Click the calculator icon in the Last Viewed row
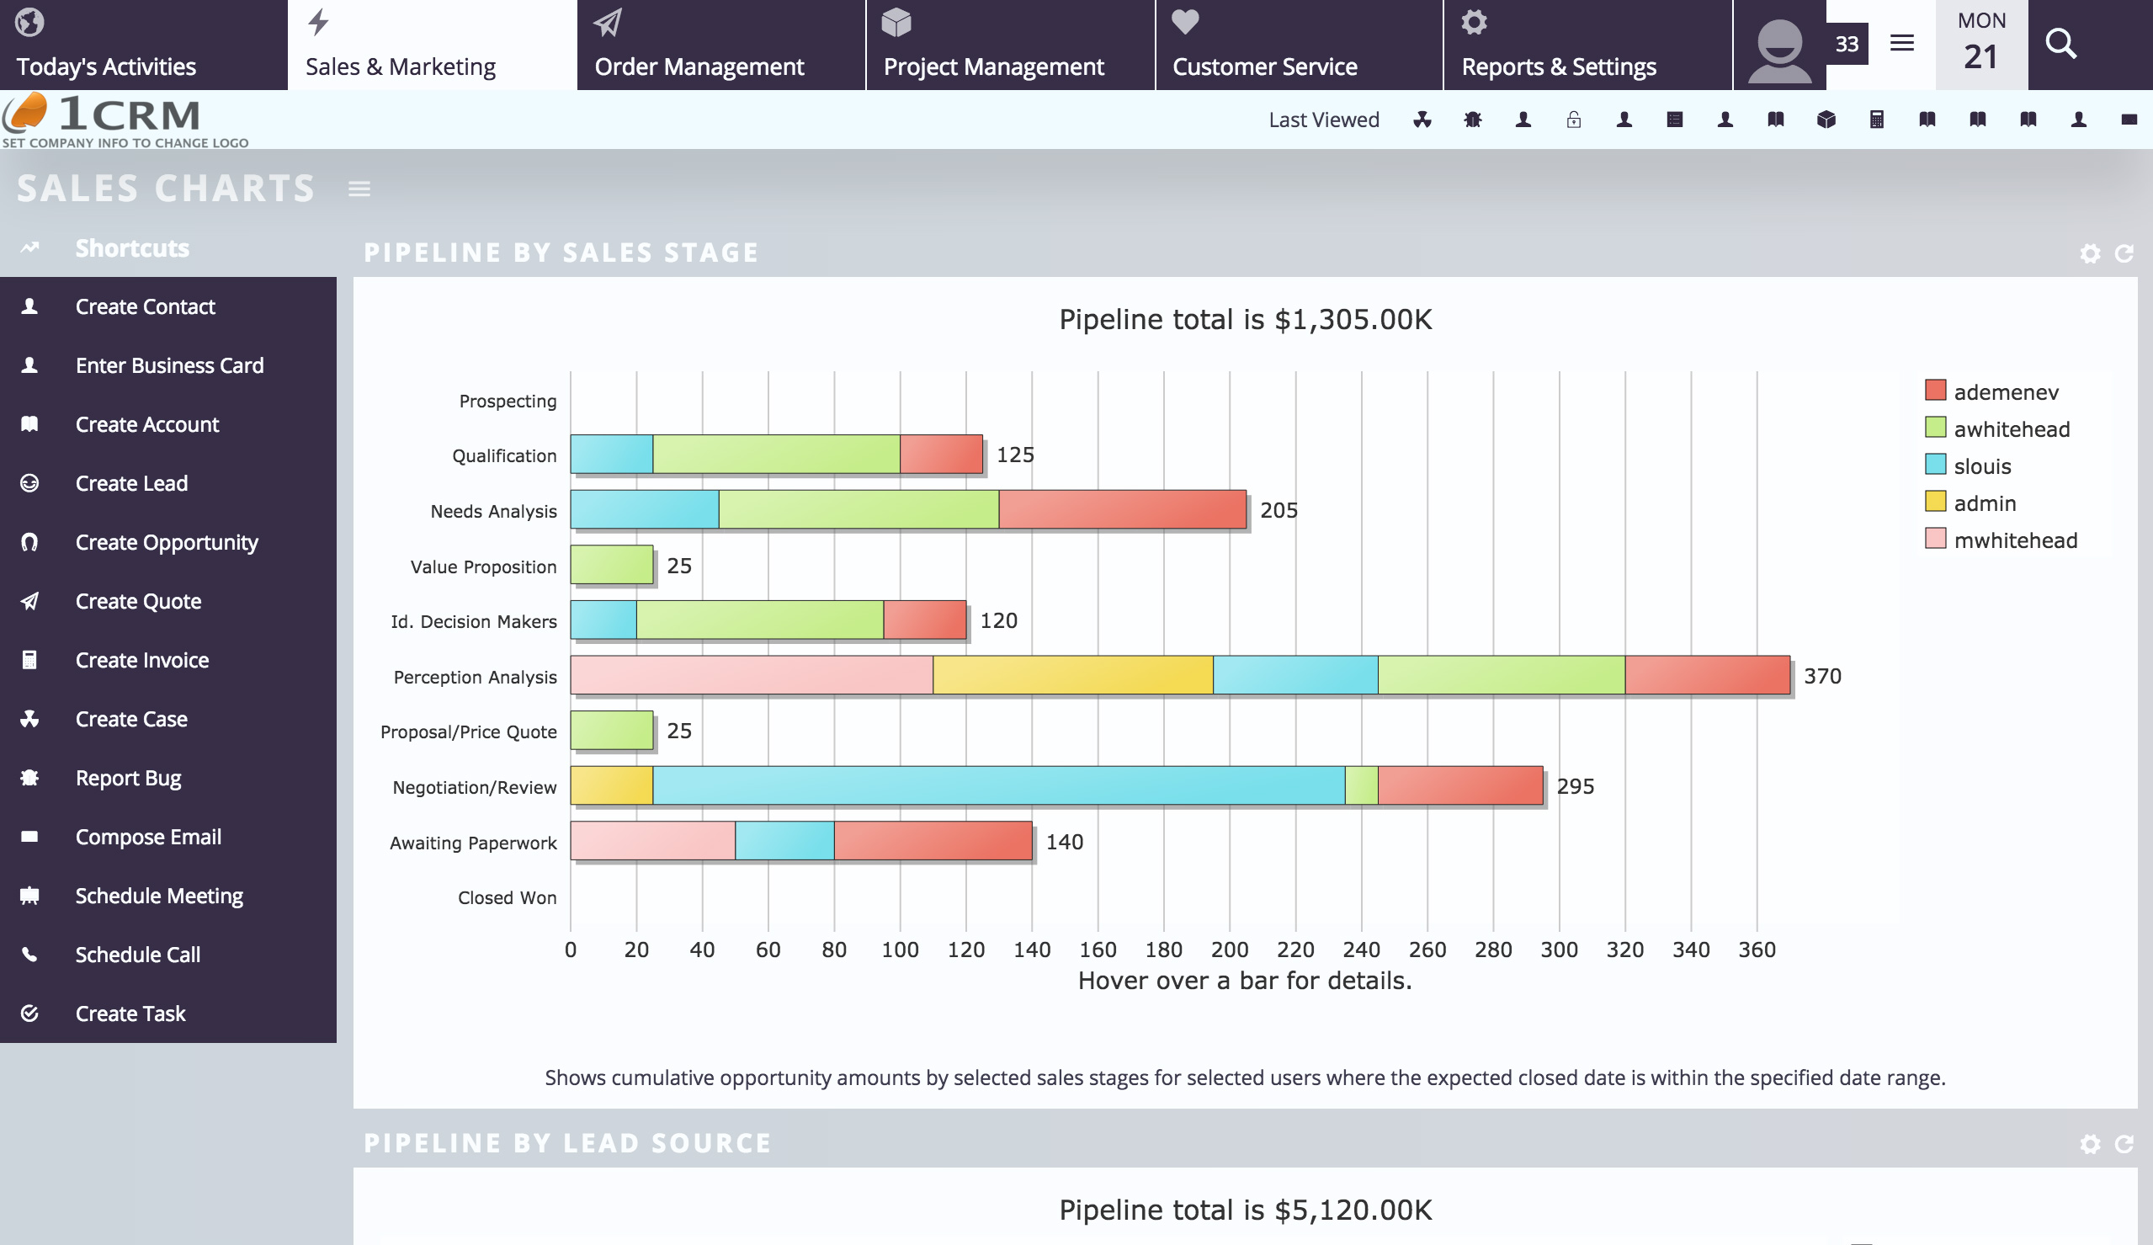Image resolution: width=2153 pixels, height=1245 pixels. 1877,120
